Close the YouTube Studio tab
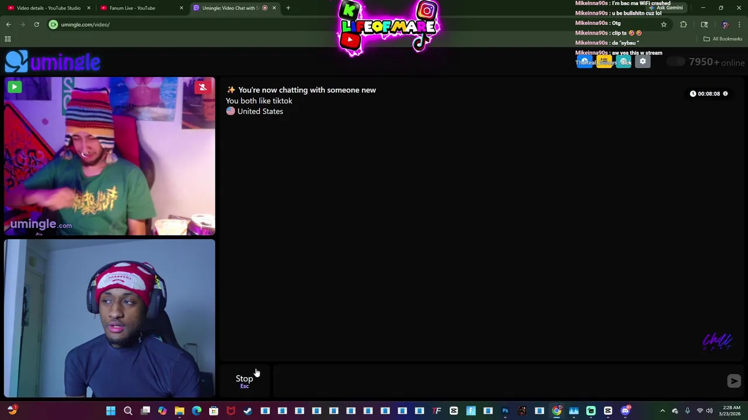This screenshot has height=420, width=748. 89,8
